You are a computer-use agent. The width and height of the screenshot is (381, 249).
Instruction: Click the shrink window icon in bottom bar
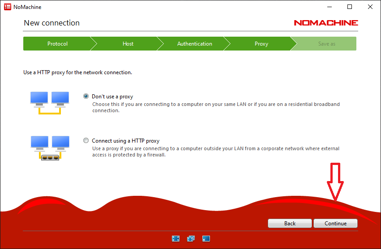pyautogui.click(x=206, y=239)
